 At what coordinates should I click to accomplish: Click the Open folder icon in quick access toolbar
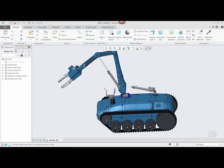click(11, 23)
